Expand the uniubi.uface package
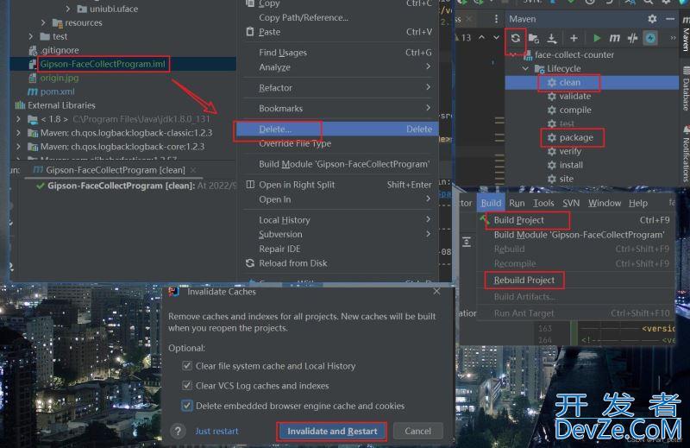This screenshot has height=448, width=690. [68, 9]
